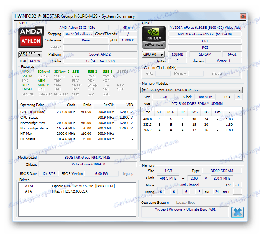This screenshot has width=260, height=234.
Task: Select the 266.7 frequency timing row
Action: click(x=191, y=130)
